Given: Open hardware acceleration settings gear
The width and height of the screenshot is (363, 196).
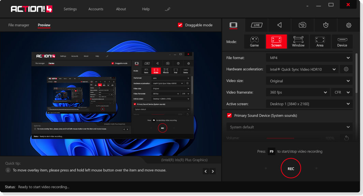Looking at the screenshot, I should (346, 69).
